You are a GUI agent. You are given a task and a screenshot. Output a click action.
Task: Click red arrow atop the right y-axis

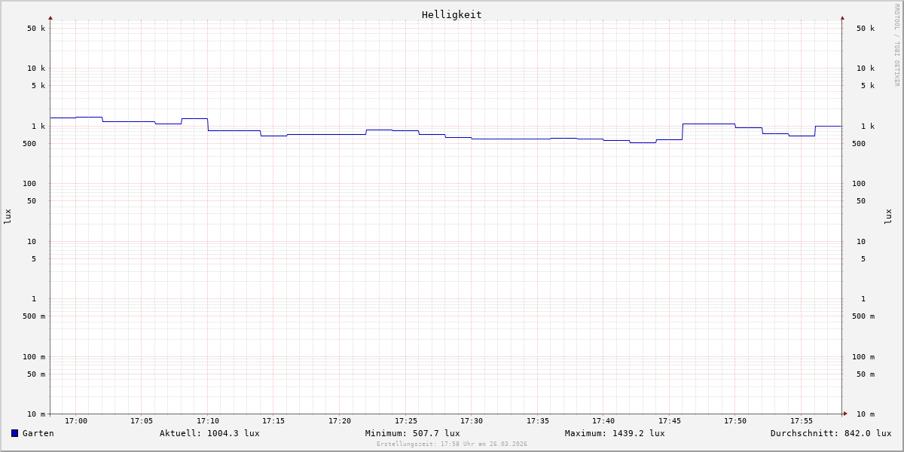[x=842, y=17]
